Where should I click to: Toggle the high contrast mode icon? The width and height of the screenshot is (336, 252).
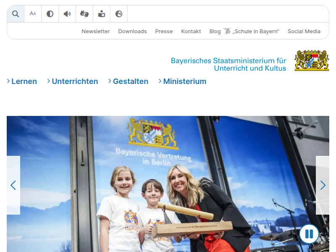(x=50, y=14)
